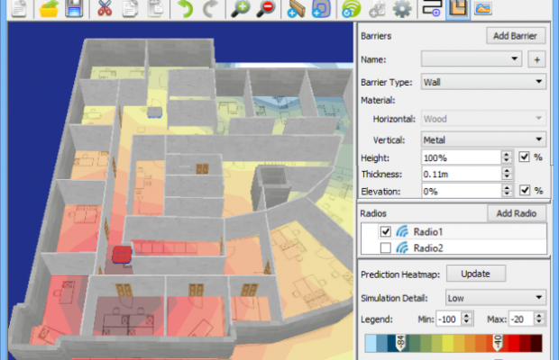This screenshot has width=559, height=360.
Task: Expand the Vertical material dropdown
Action: point(483,139)
